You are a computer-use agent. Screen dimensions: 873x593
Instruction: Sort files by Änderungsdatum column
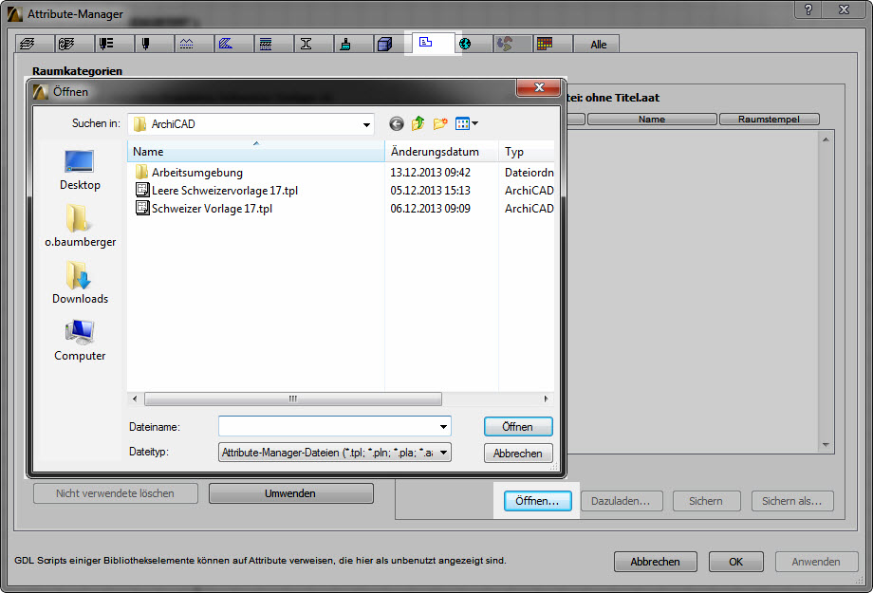(x=441, y=152)
